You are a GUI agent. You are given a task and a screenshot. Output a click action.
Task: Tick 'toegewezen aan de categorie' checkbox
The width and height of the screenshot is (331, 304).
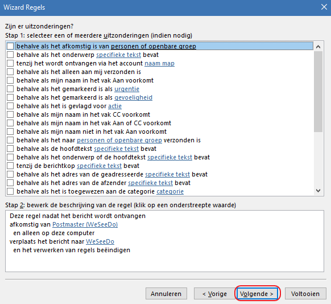click(x=10, y=191)
